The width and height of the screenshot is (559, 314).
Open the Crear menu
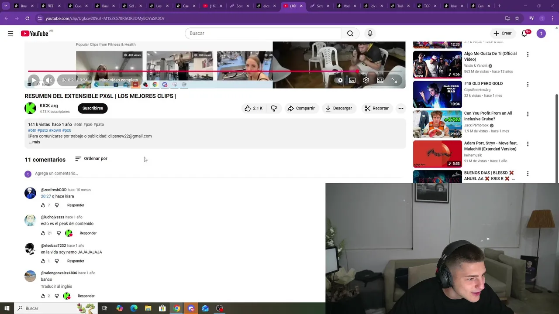[502, 33]
